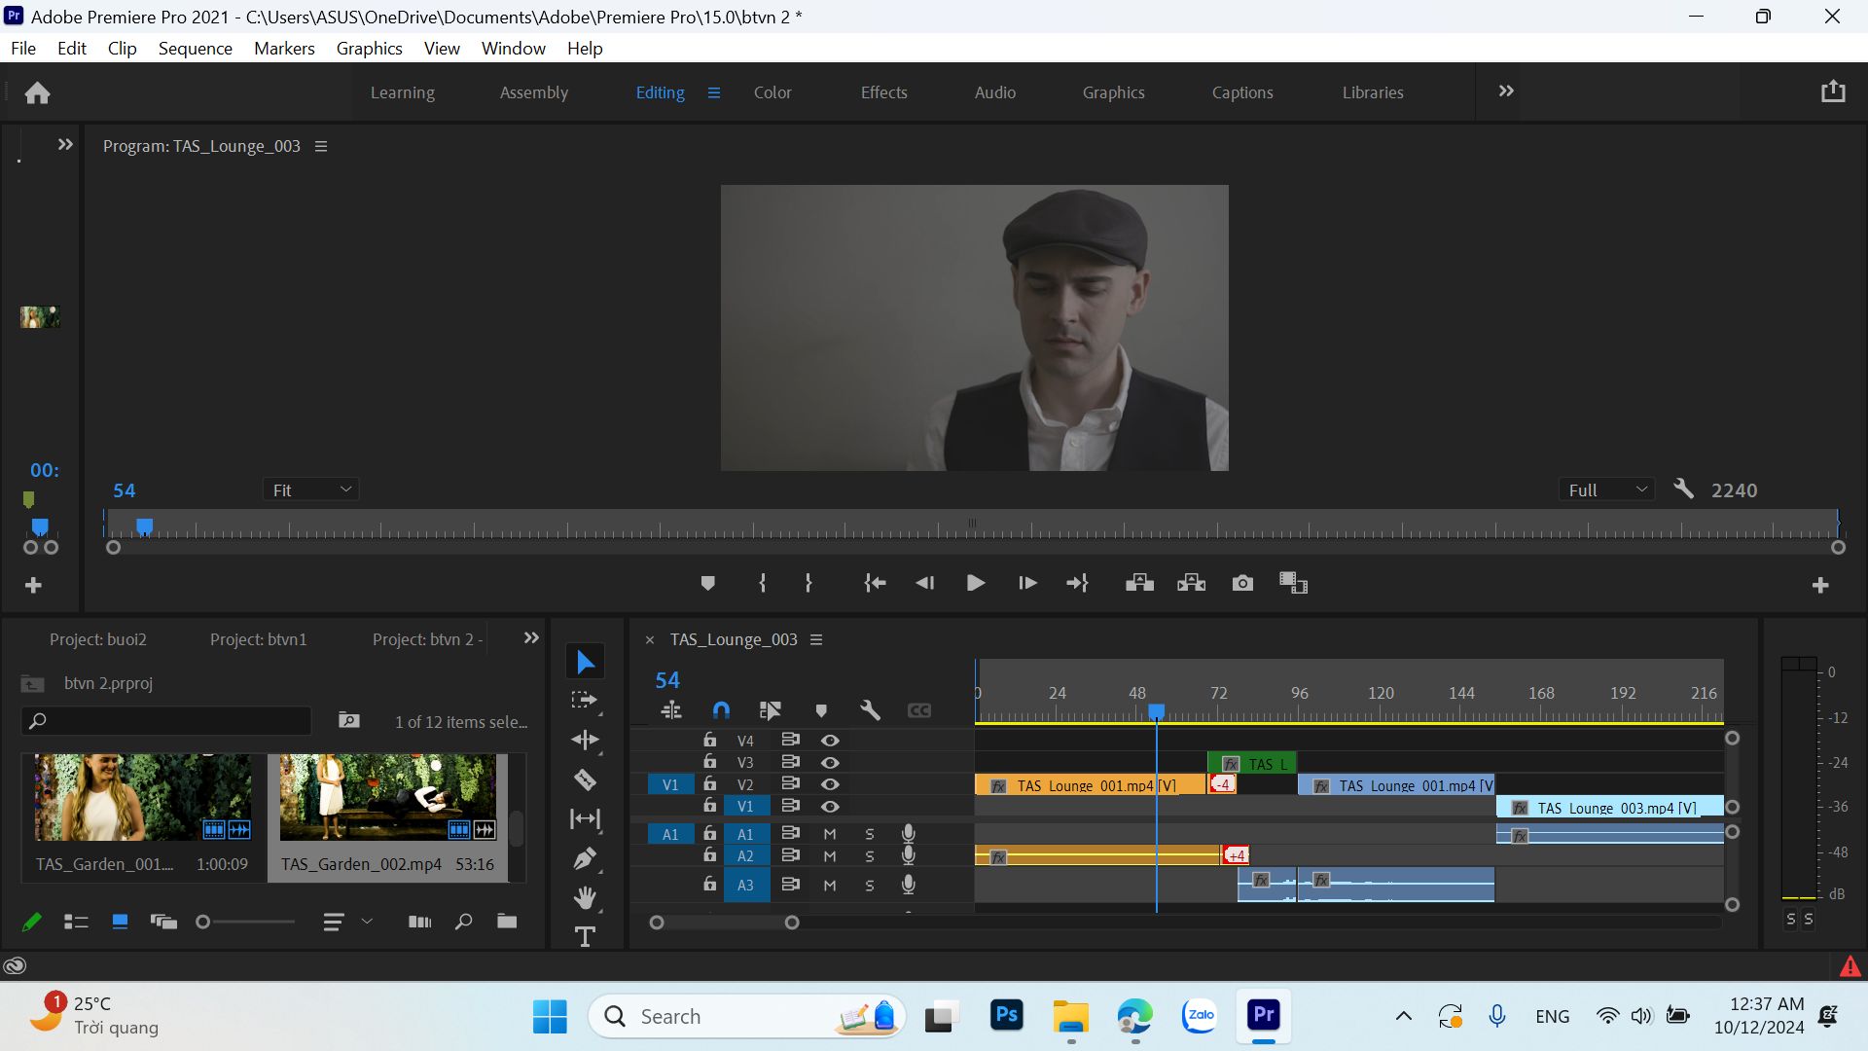Select the Type tool
Viewport: 1868px width, 1051px height.
coord(585,936)
